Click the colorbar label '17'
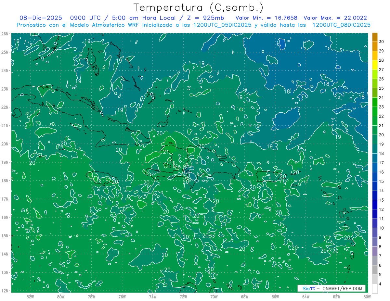Image resolution: width=390 pixels, height=301 pixels. pyautogui.click(x=382, y=163)
